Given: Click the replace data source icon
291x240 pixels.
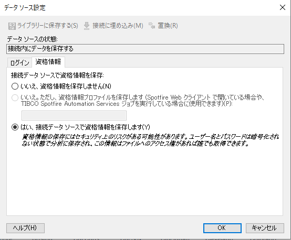Looking at the screenshot, I should 152,26.
